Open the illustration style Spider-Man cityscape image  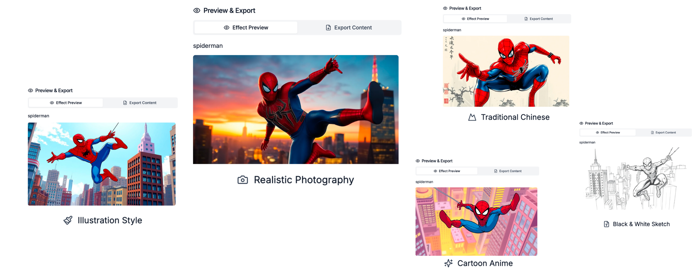(x=102, y=164)
